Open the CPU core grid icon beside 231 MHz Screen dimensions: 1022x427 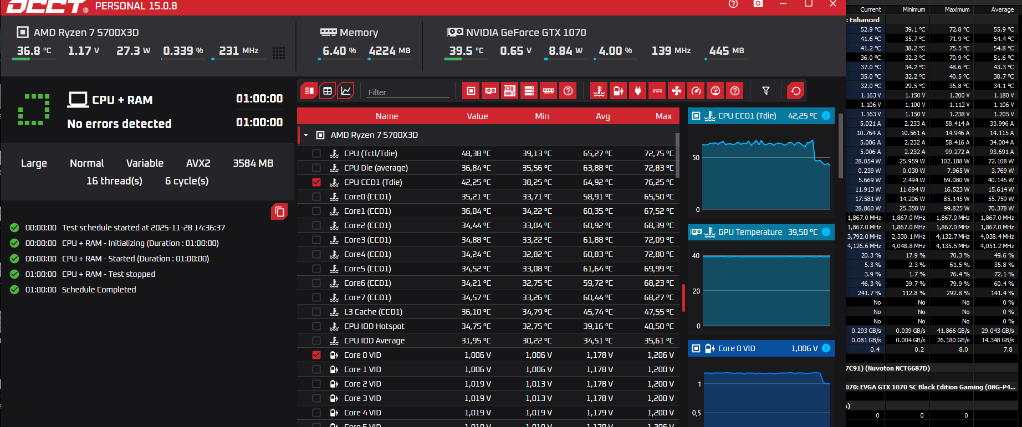point(279,53)
